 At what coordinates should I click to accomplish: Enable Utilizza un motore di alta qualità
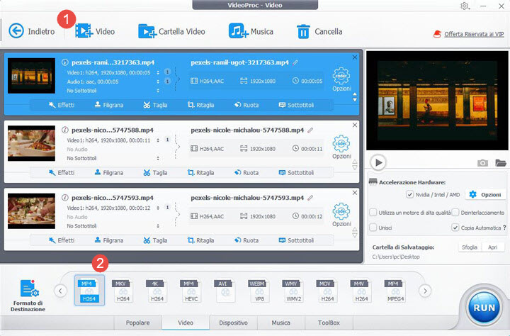tap(373, 212)
